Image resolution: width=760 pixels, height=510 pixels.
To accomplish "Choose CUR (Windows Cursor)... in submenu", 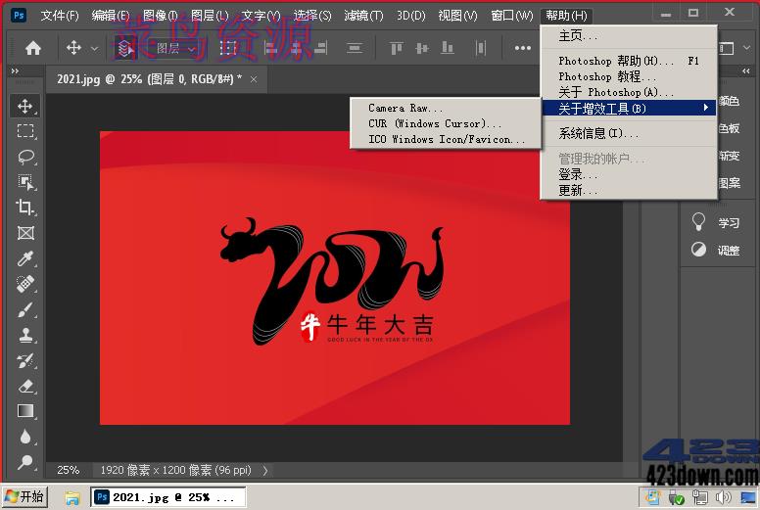I will (x=445, y=123).
